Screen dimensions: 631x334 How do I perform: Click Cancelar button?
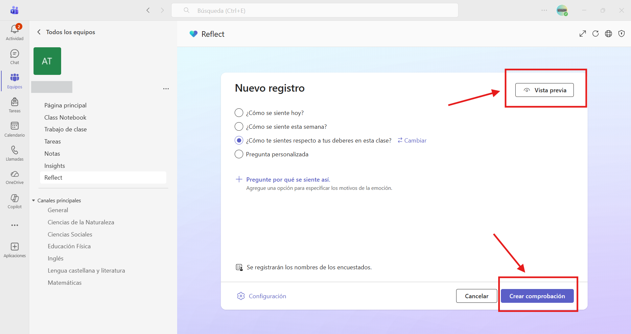477,296
